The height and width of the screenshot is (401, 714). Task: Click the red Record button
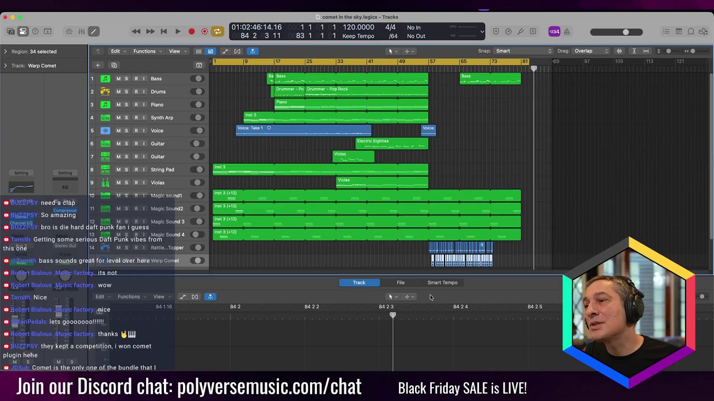point(191,32)
